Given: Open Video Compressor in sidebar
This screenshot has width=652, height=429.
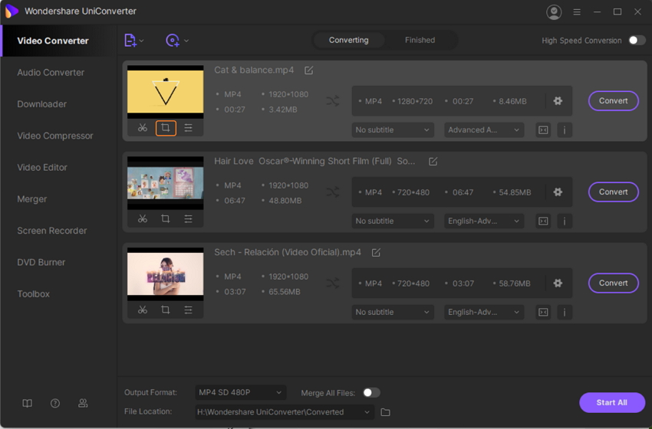Looking at the screenshot, I should click(55, 136).
